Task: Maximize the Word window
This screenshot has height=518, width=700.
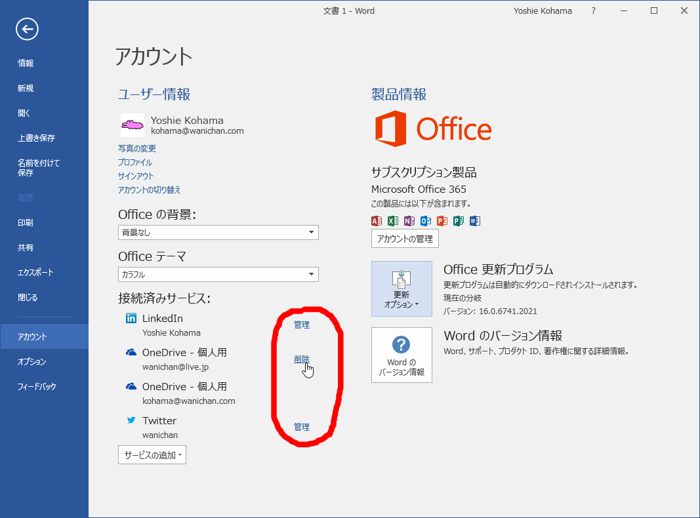Action: click(x=654, y=10)
